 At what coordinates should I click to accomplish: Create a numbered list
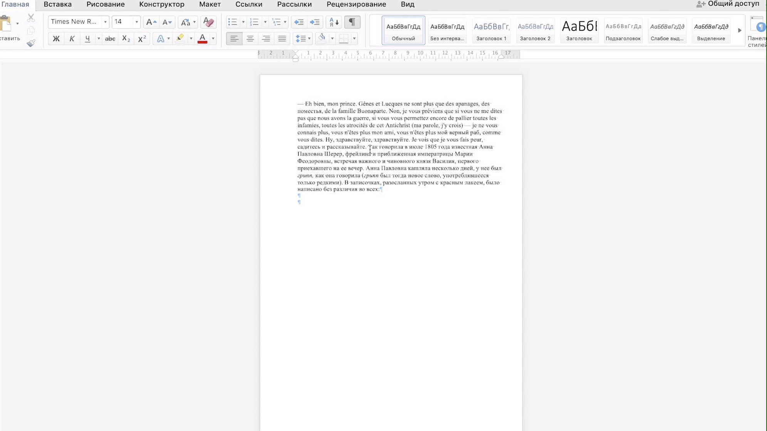pyautogui.click(x=254, y=22)
